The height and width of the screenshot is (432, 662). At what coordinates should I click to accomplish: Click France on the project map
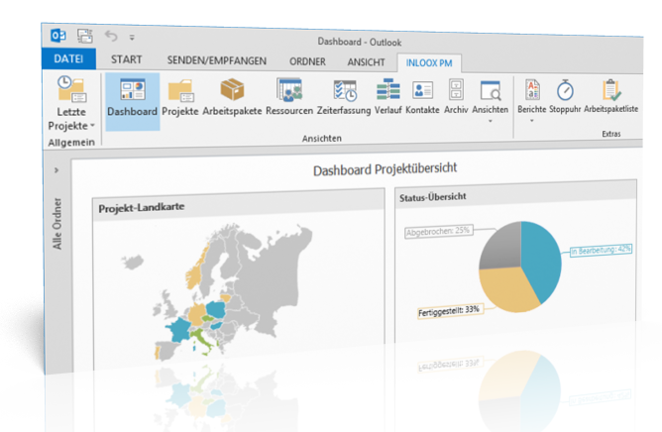(180, 330)
